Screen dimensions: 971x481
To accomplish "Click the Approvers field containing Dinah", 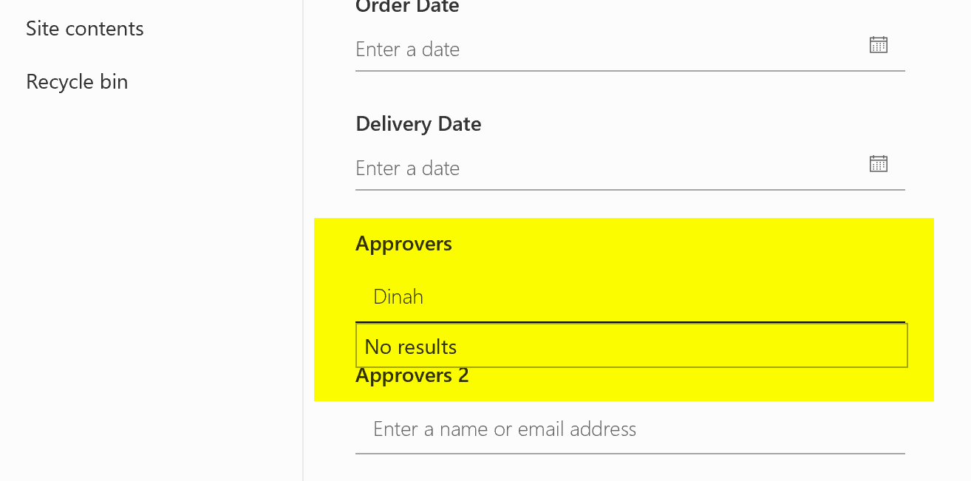I will [628, 297].
